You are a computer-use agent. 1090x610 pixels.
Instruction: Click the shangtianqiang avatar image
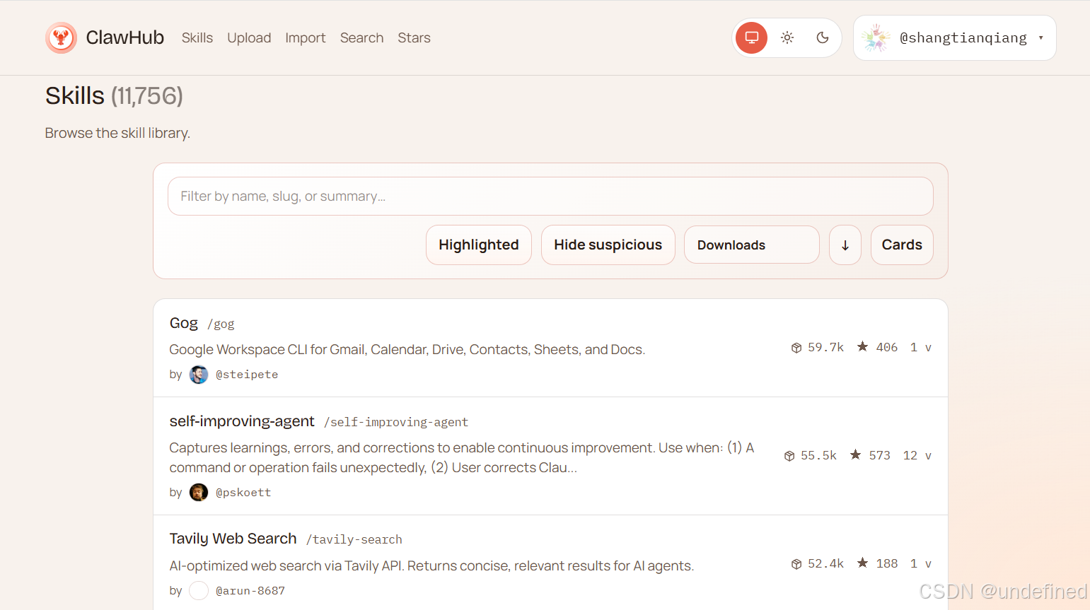coord(876,37)
